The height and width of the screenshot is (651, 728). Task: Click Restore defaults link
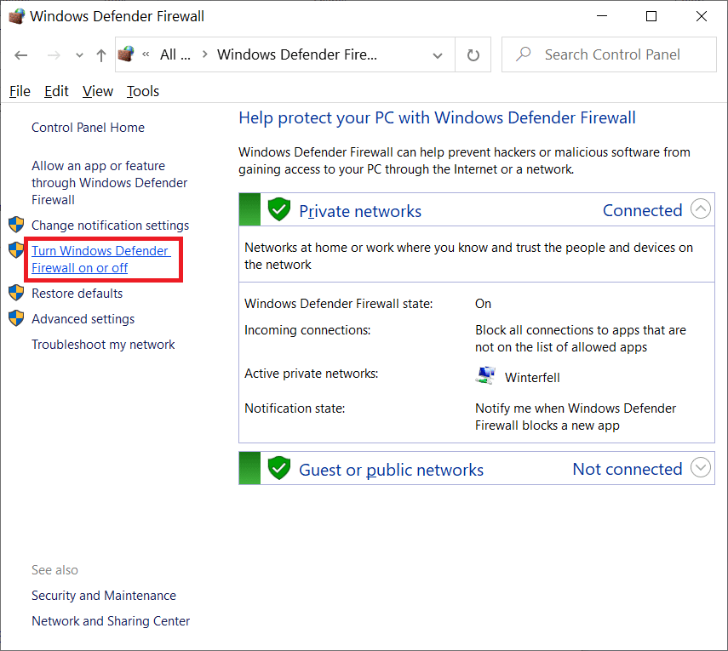click(x=77, y=294)
